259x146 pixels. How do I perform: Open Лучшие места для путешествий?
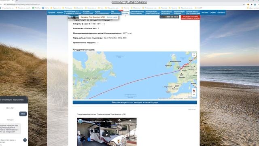[x=193, y=13]
